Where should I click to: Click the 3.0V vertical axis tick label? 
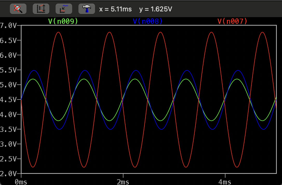pos(8,144)
